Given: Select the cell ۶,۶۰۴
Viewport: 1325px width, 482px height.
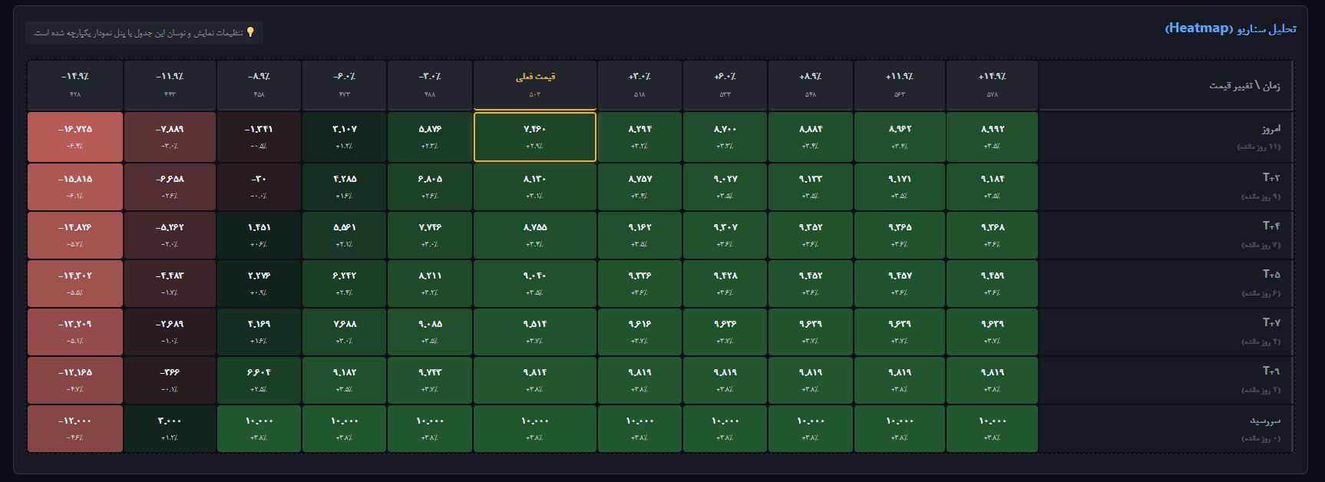Looking at the screenshot, I should point(259,380).
